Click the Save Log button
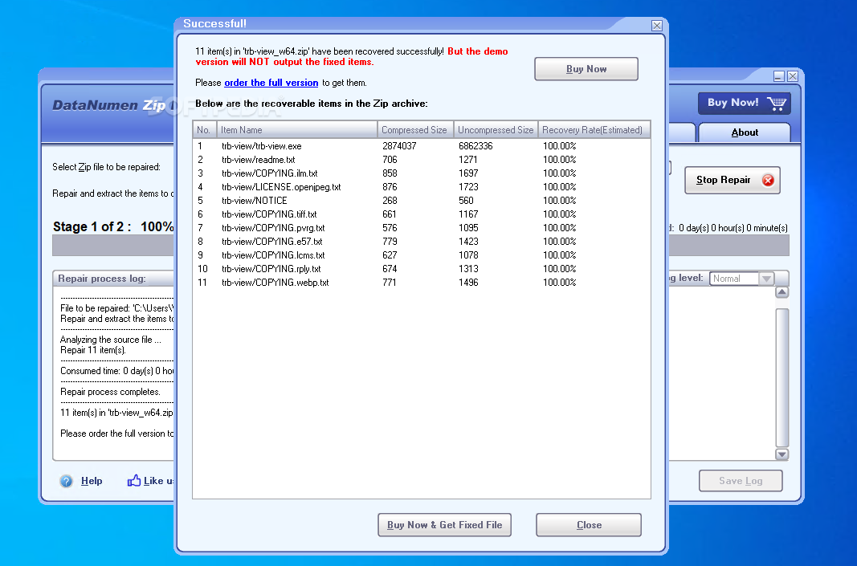 tap(741, 481)
